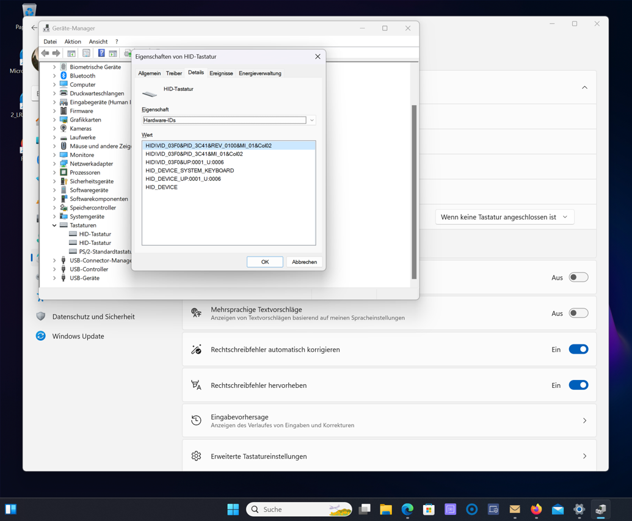Open Eingabevorhersage via its right chevron
Screen dimensions: 632x521
pyautogui.click(x=584, y=421)
